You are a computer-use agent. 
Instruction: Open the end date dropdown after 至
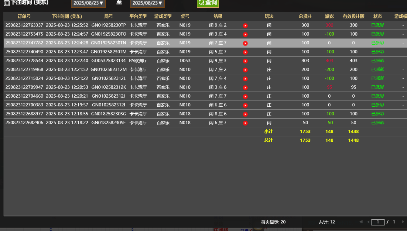coord(147,4)
